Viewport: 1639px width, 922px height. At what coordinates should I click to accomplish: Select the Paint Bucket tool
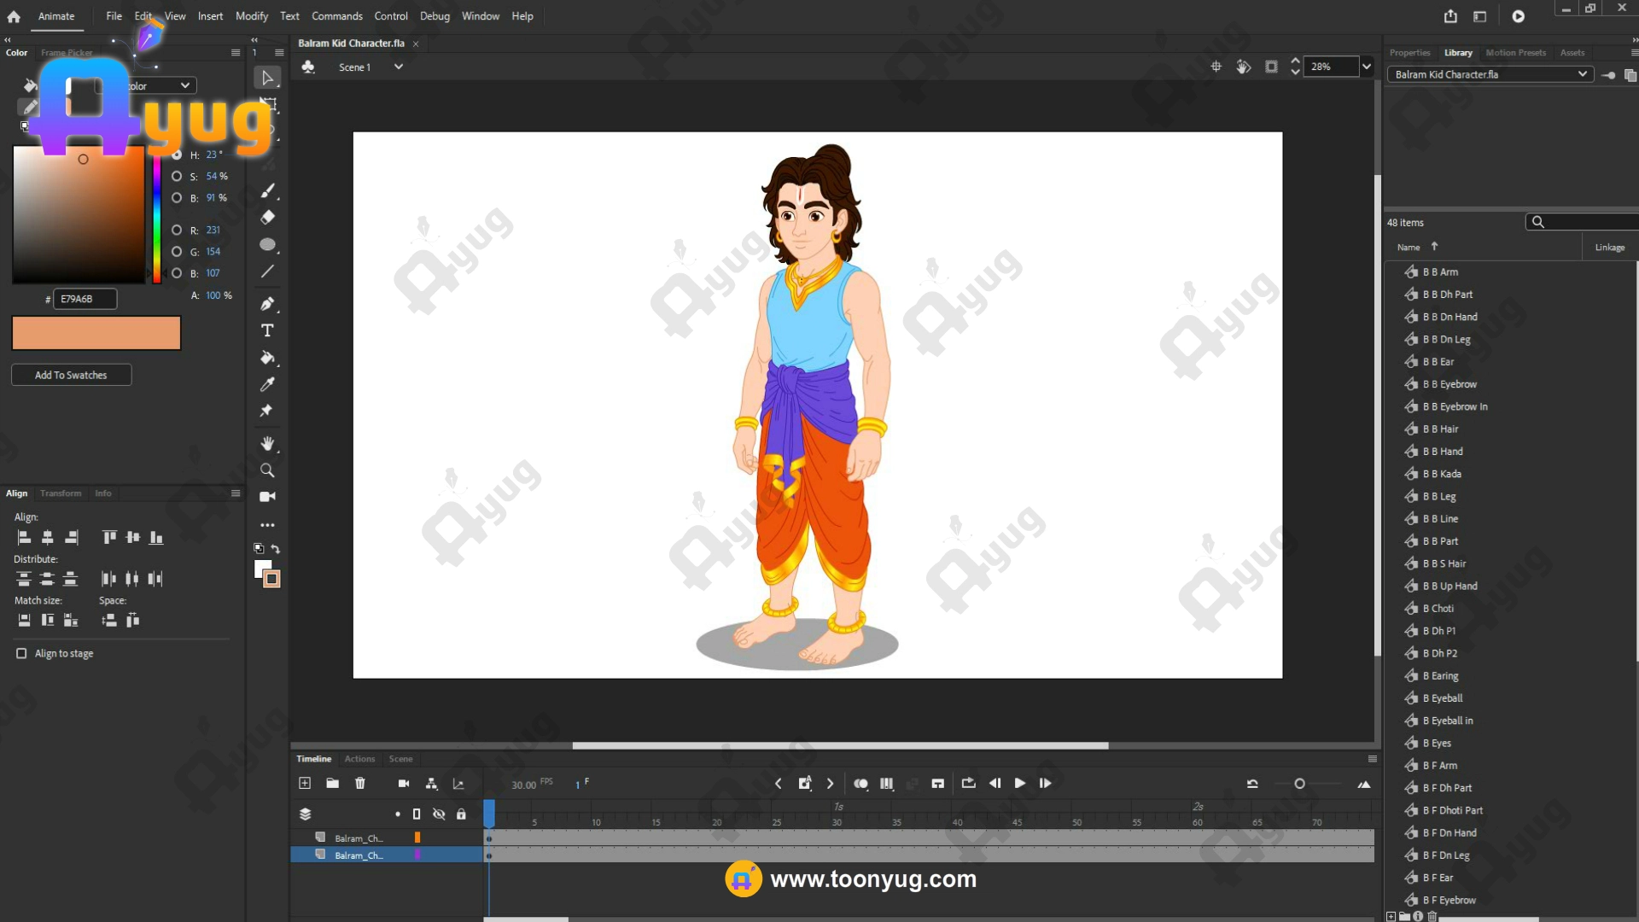pyautogui.click(x=267, y=358)
